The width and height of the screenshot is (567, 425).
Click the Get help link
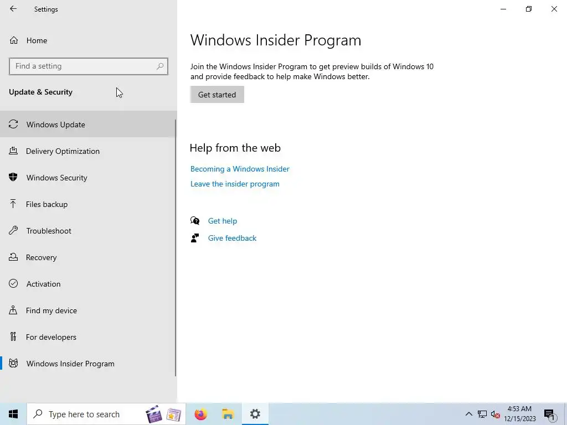click(x=223, y=221)
